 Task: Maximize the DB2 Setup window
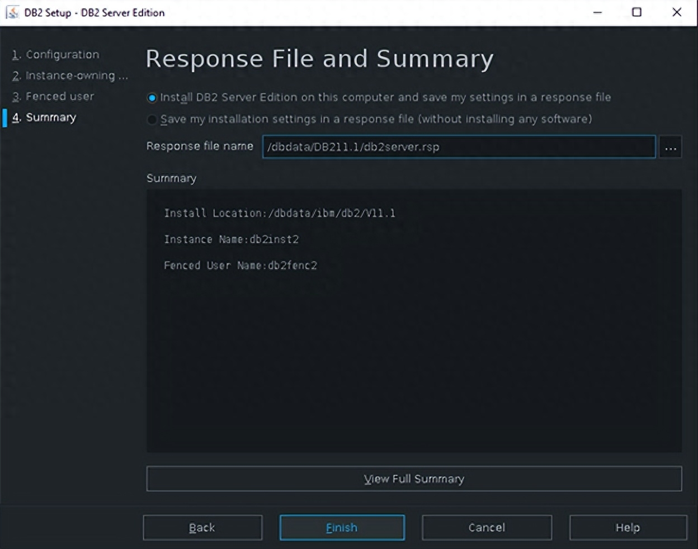(636, 12)
